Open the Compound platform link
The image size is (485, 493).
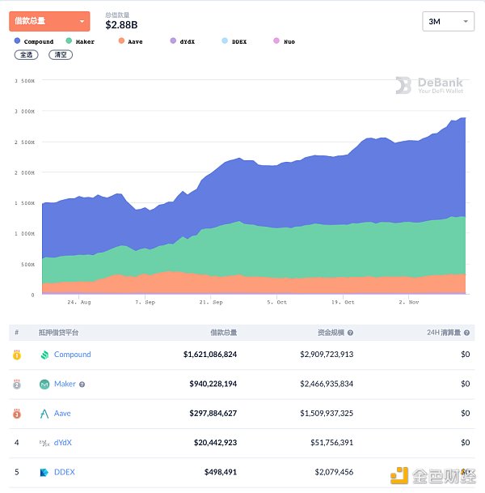click(x=73, y=355)
